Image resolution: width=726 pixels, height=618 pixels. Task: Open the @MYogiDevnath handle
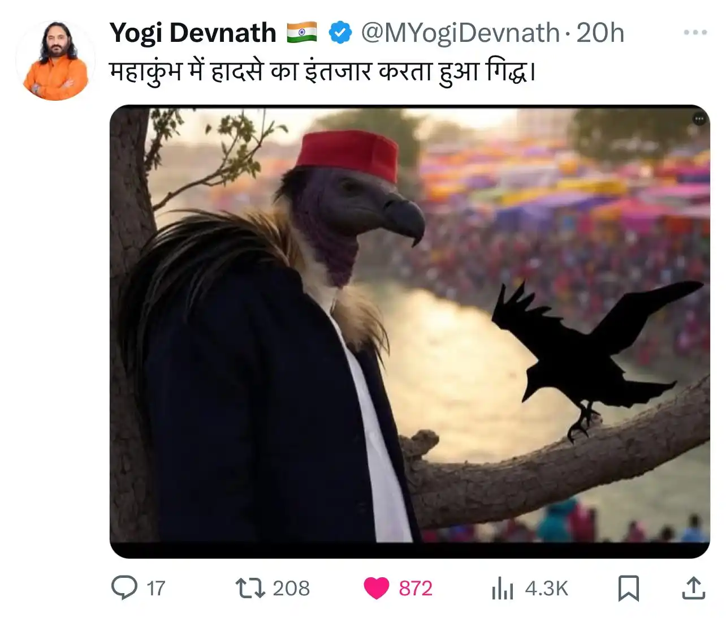460,33
